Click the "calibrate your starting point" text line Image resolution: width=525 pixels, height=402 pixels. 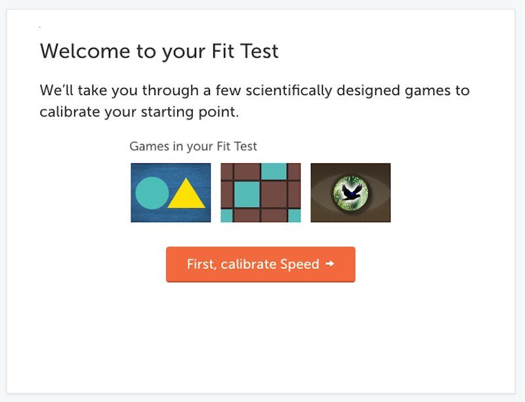(139, 112)
